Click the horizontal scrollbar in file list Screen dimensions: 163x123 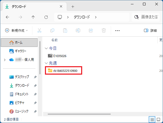[x=79, y=114]
